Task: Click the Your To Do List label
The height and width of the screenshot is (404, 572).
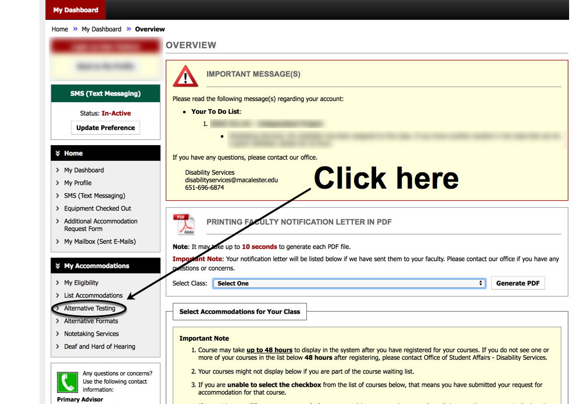Action: (x=216, y=111)
